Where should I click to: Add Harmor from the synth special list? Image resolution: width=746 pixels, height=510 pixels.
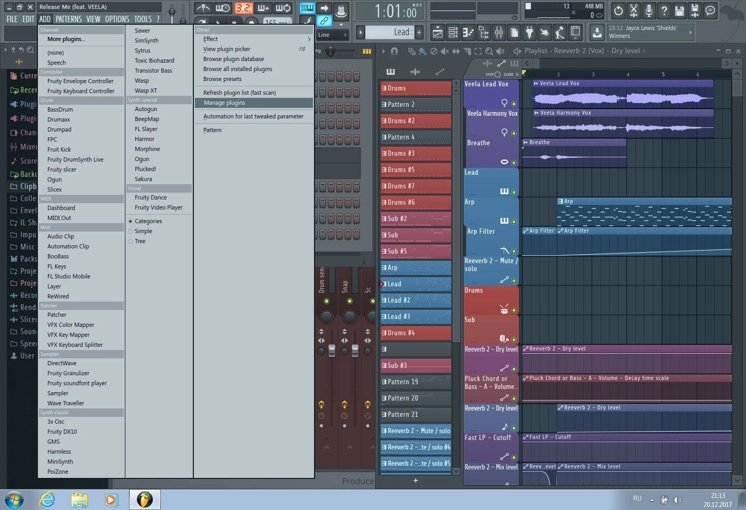[144, 139]
